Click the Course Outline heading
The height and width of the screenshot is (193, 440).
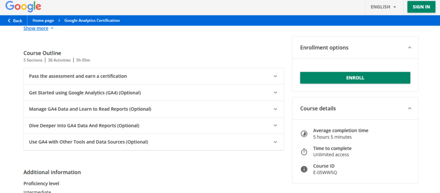coord(43,53)
